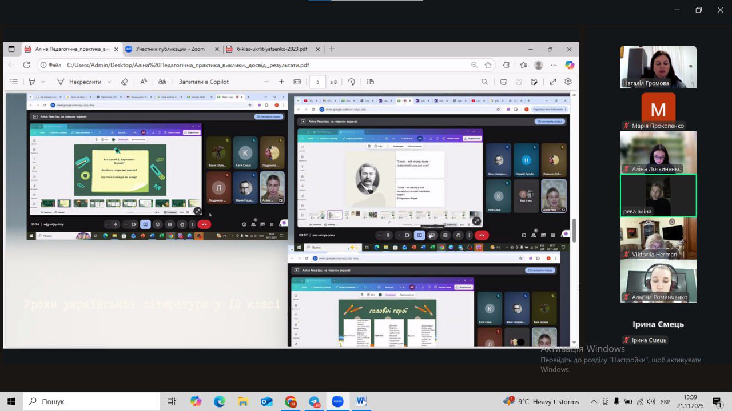
Task: Click the search magnifier in PDF toolbar
Action: pyautogui.click(x=484, y=82)
